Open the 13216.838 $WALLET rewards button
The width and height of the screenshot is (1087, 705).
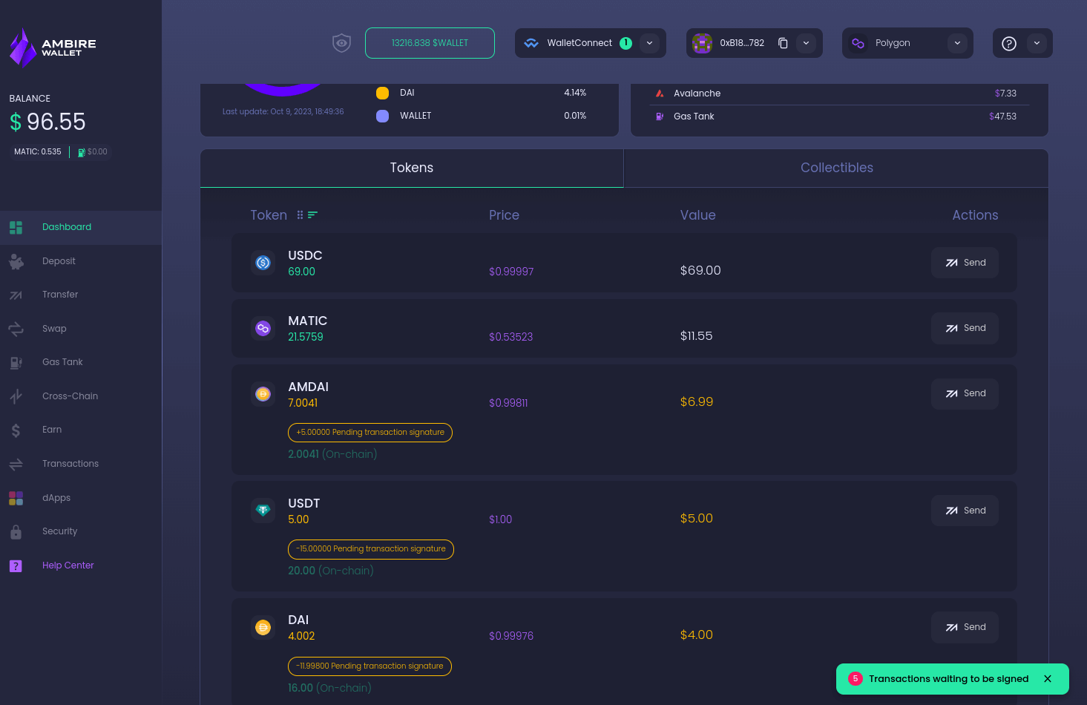[430, 43]
